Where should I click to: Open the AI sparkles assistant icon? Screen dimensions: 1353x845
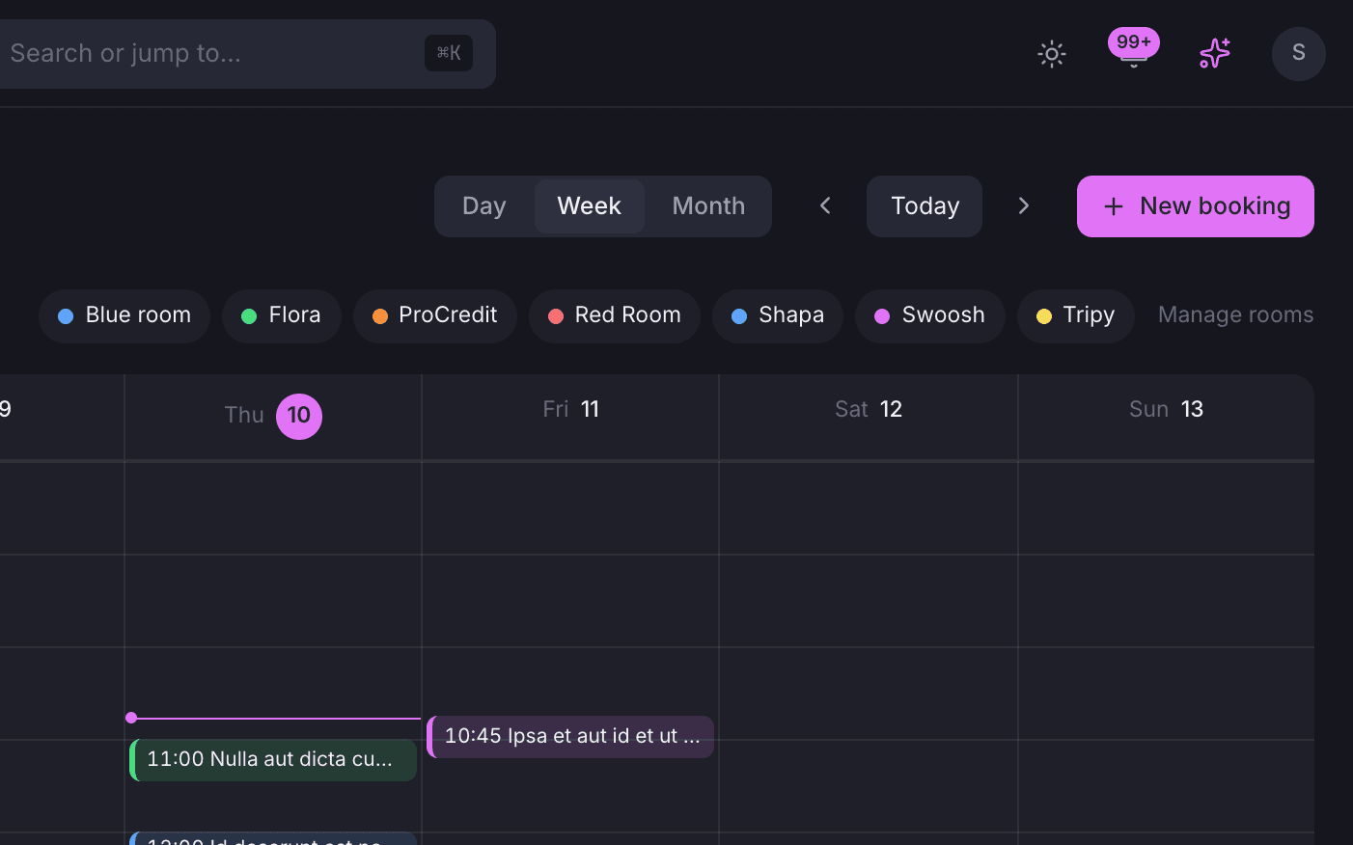click(x=1215, y=53)
